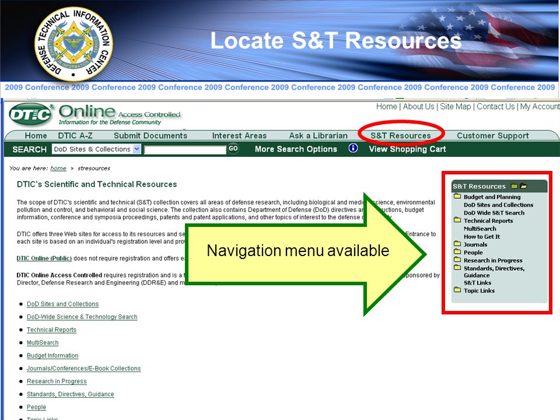Click the open folder icon in S&T Resources header
Screen dimensions: 560x420
click(524, 186)
